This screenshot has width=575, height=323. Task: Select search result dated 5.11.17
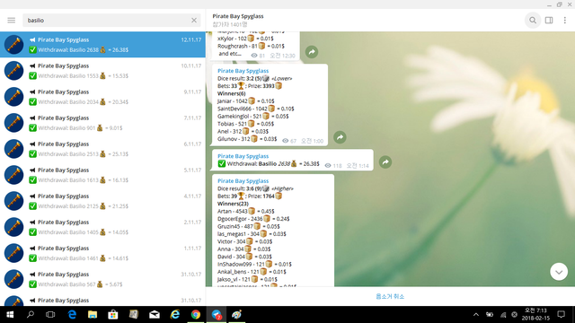(x=102, y=174)
